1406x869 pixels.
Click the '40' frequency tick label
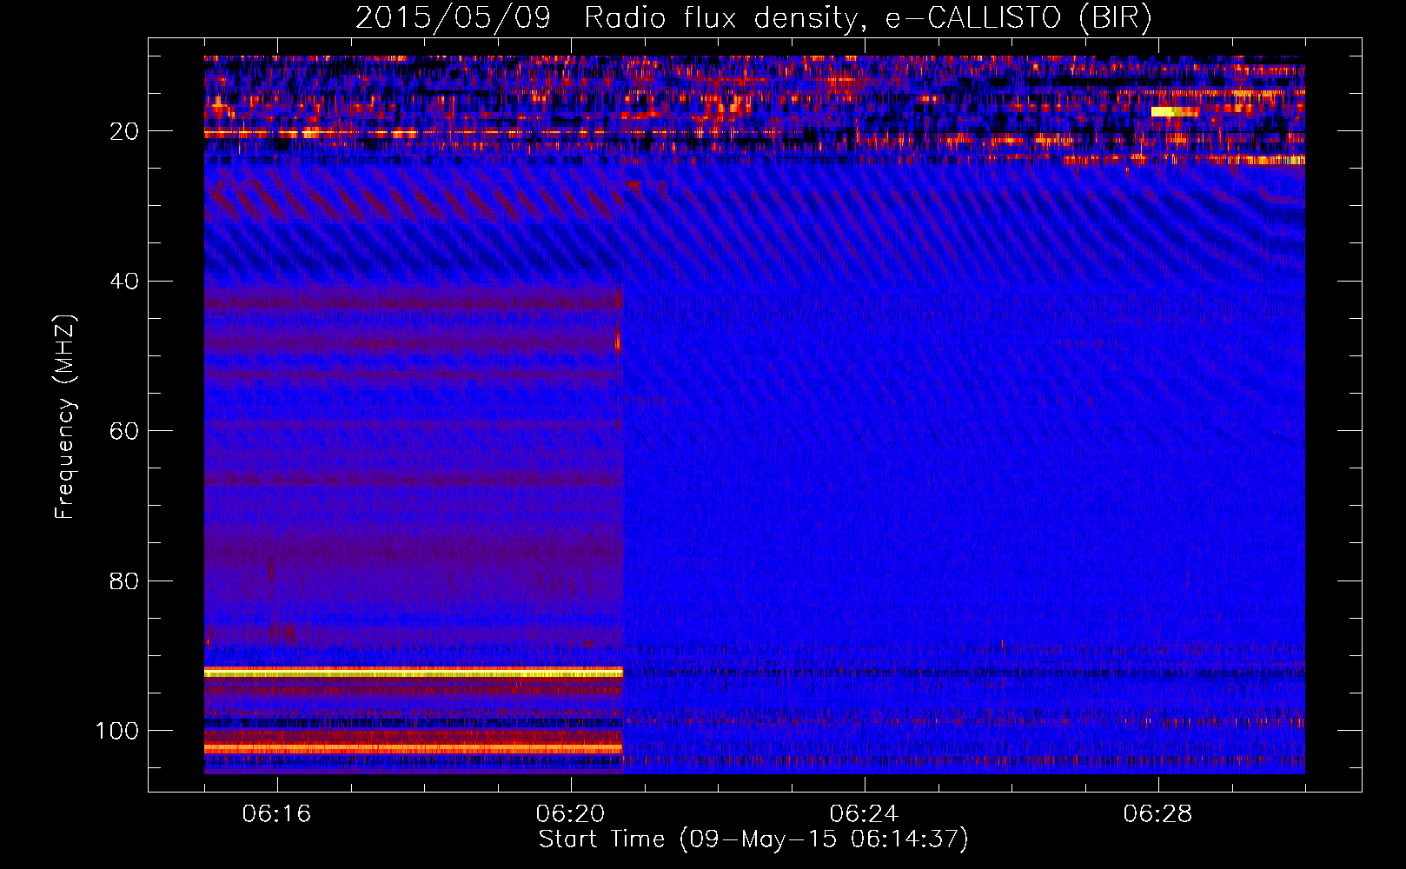124,282
